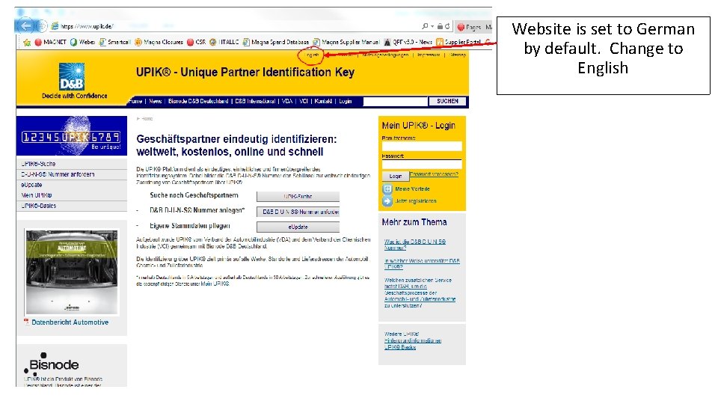Open the Mein UPIK link in footnote text
Screen dimensions: 718x404
click(x=215, y=284)
